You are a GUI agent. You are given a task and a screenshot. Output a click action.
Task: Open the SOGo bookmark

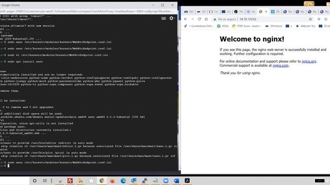point(223,26)
